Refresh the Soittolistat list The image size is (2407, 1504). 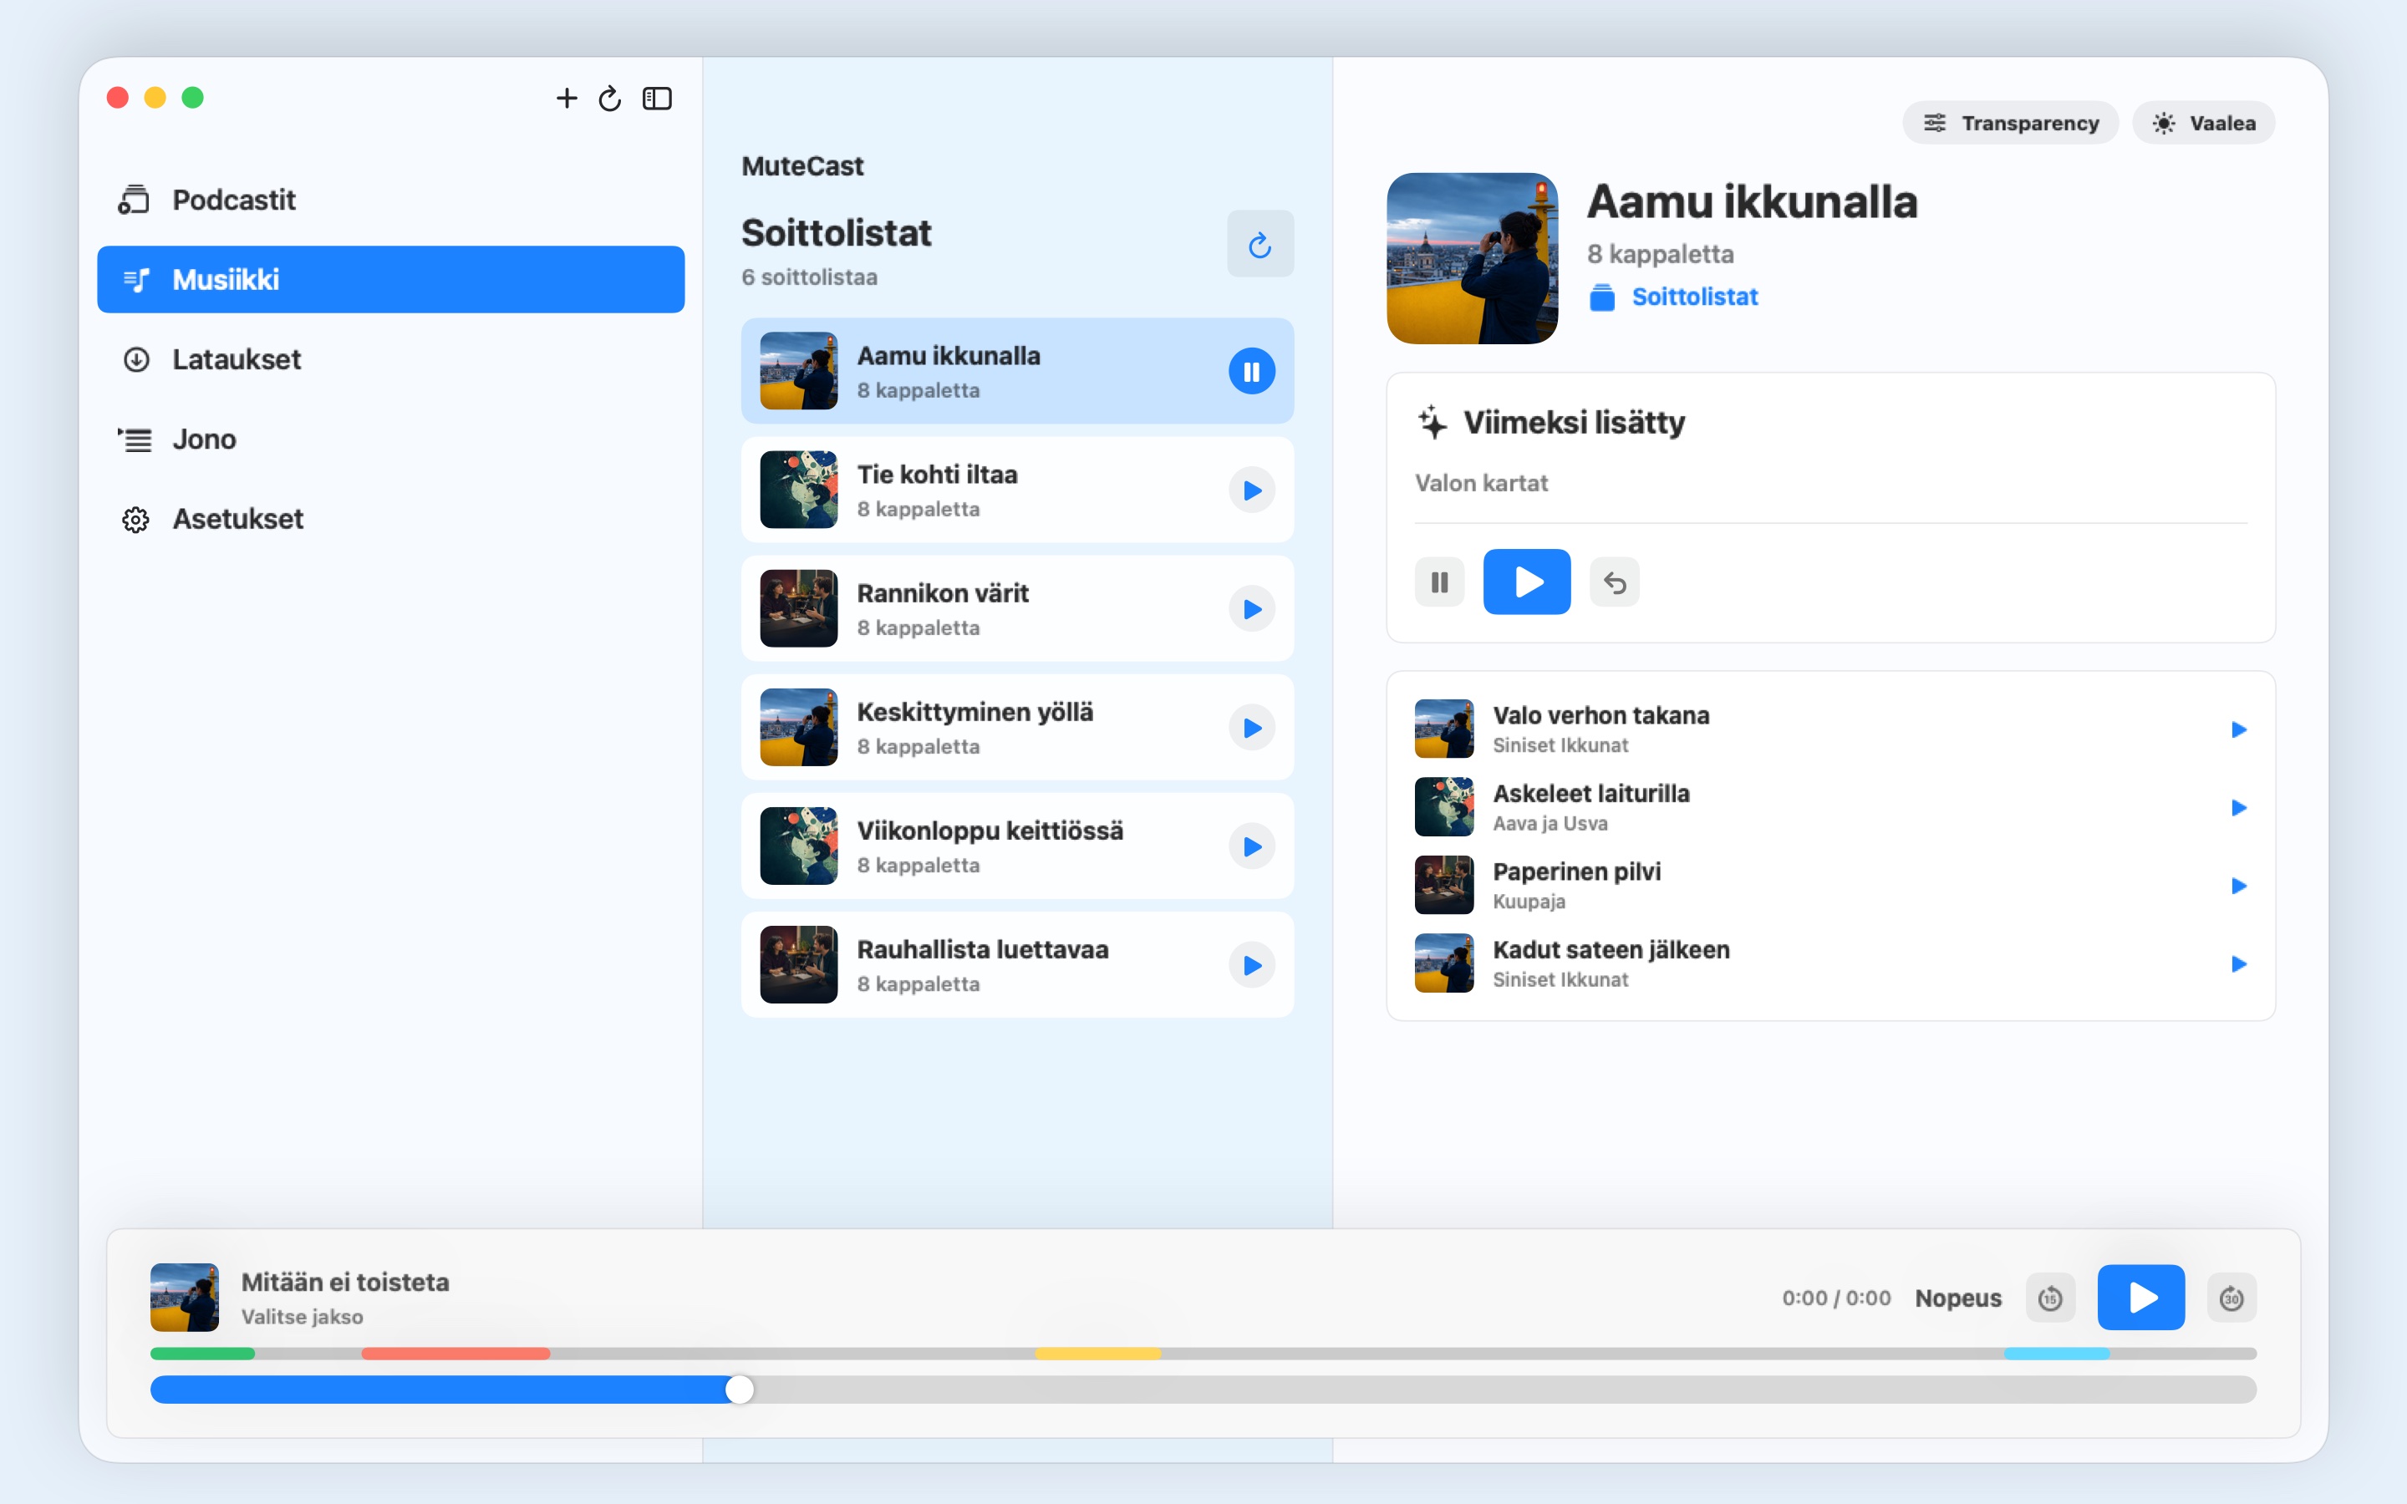pos(1260,244)
